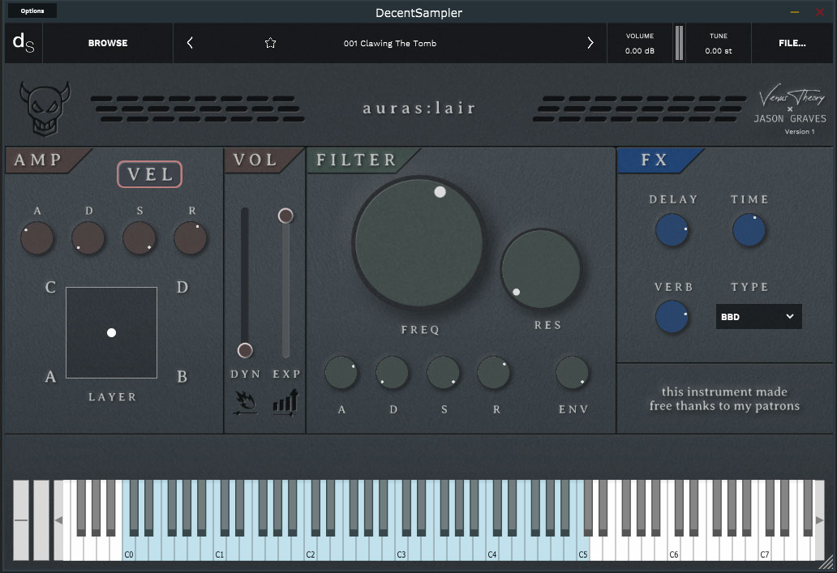Mark the preset as favorite using the star
837x573 pixels.
tap(271, 43)
